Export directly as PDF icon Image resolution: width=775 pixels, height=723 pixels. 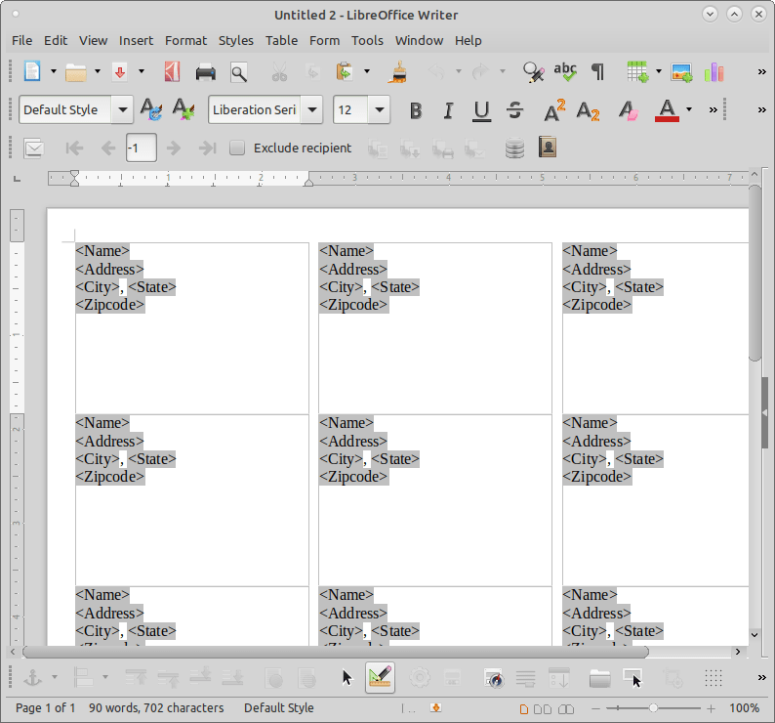(x=172, y=72)
